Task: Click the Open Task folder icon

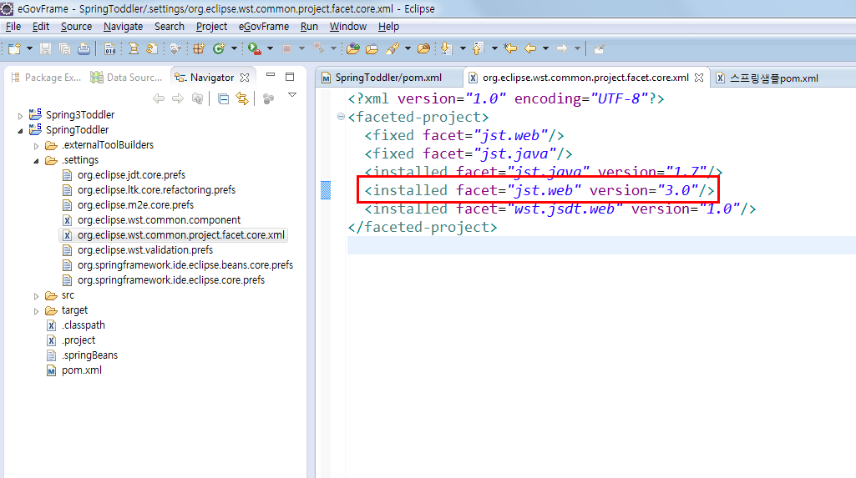Action: [x=372, y=48]
